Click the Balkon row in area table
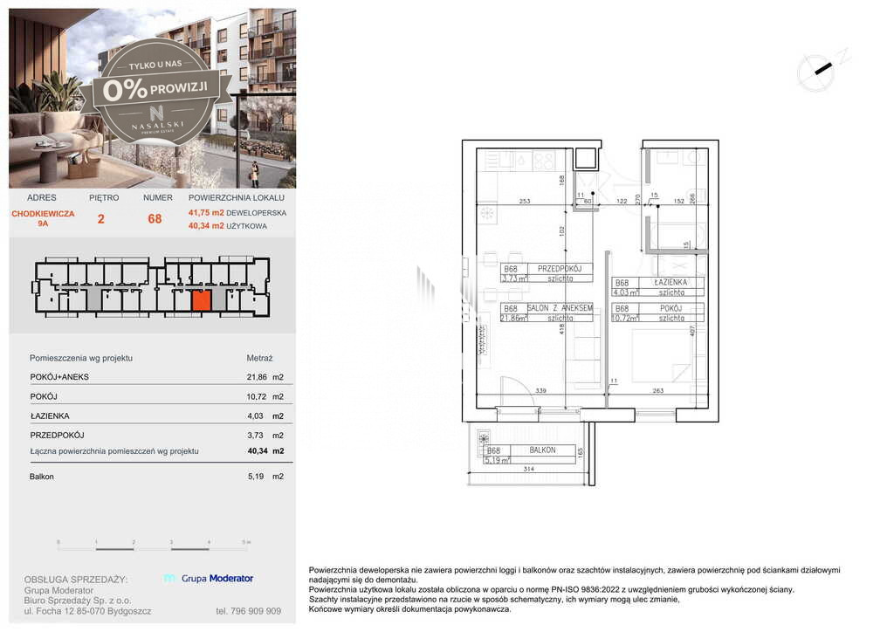Viewport: 894px width, 632px height. tap(157, 477)
